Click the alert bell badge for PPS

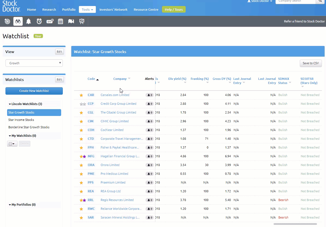150,182
